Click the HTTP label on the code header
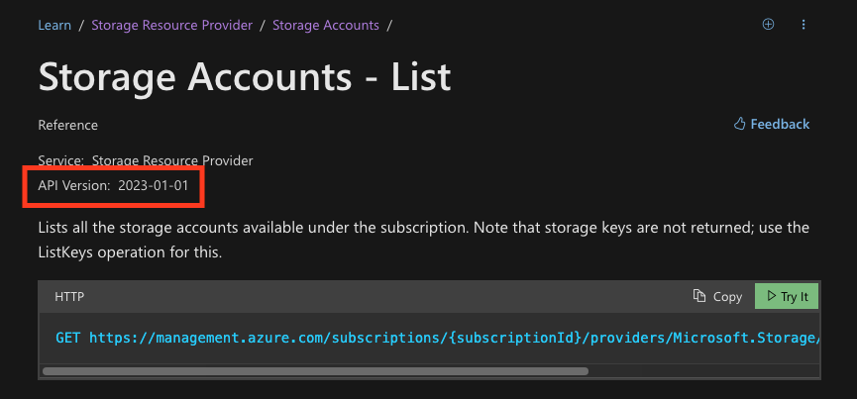 [x=70, y=296]
